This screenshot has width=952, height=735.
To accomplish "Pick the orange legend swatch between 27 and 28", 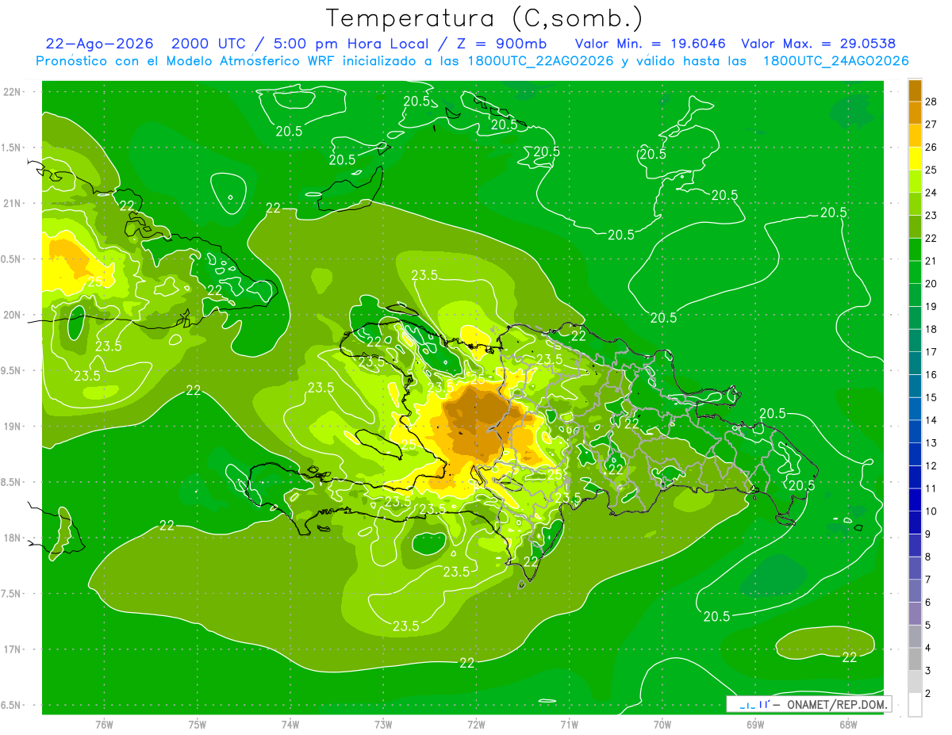I will (915, 113).
